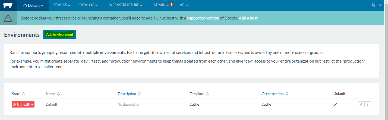Open the CATALOG menu
This screenshot has height=120, width=388.
click(88, 5)
